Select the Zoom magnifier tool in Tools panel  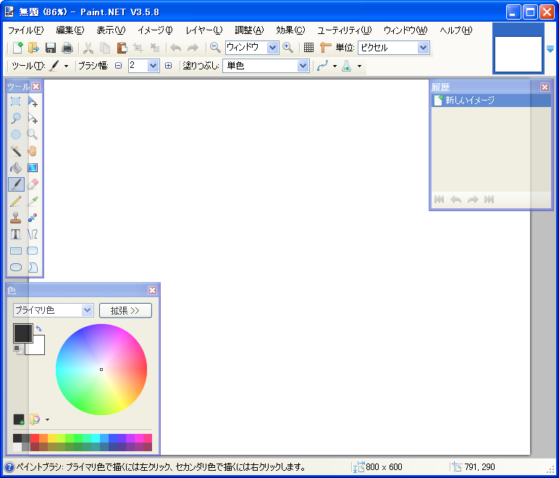coord(33,135)
